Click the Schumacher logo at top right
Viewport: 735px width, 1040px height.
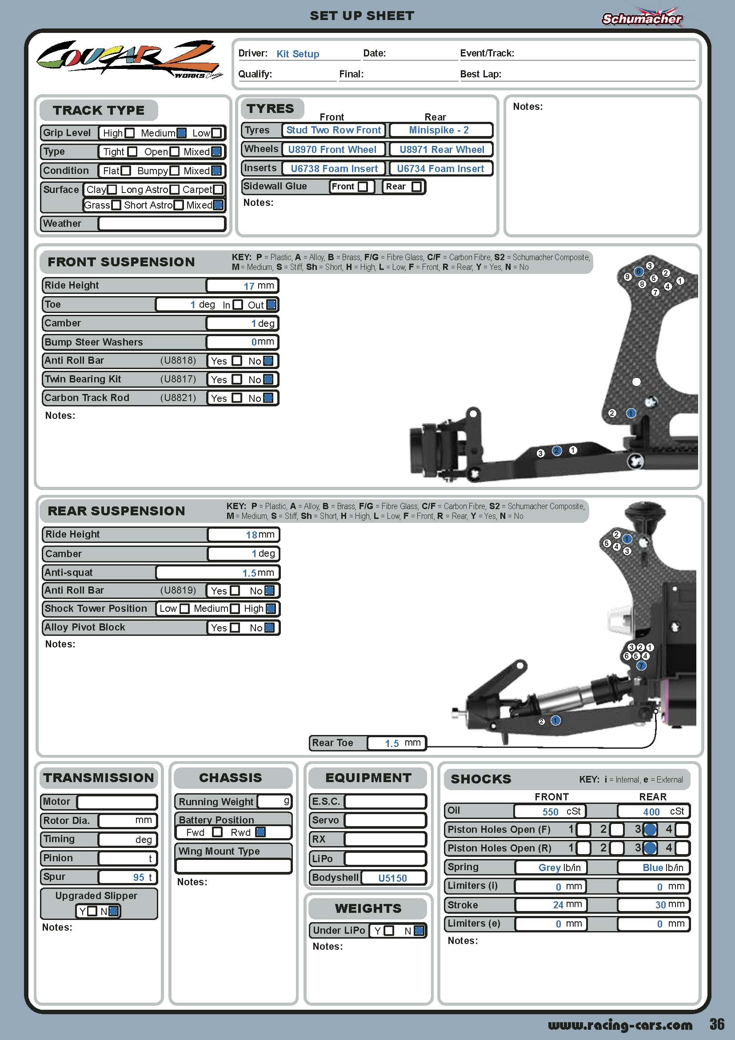coord(641,18)
